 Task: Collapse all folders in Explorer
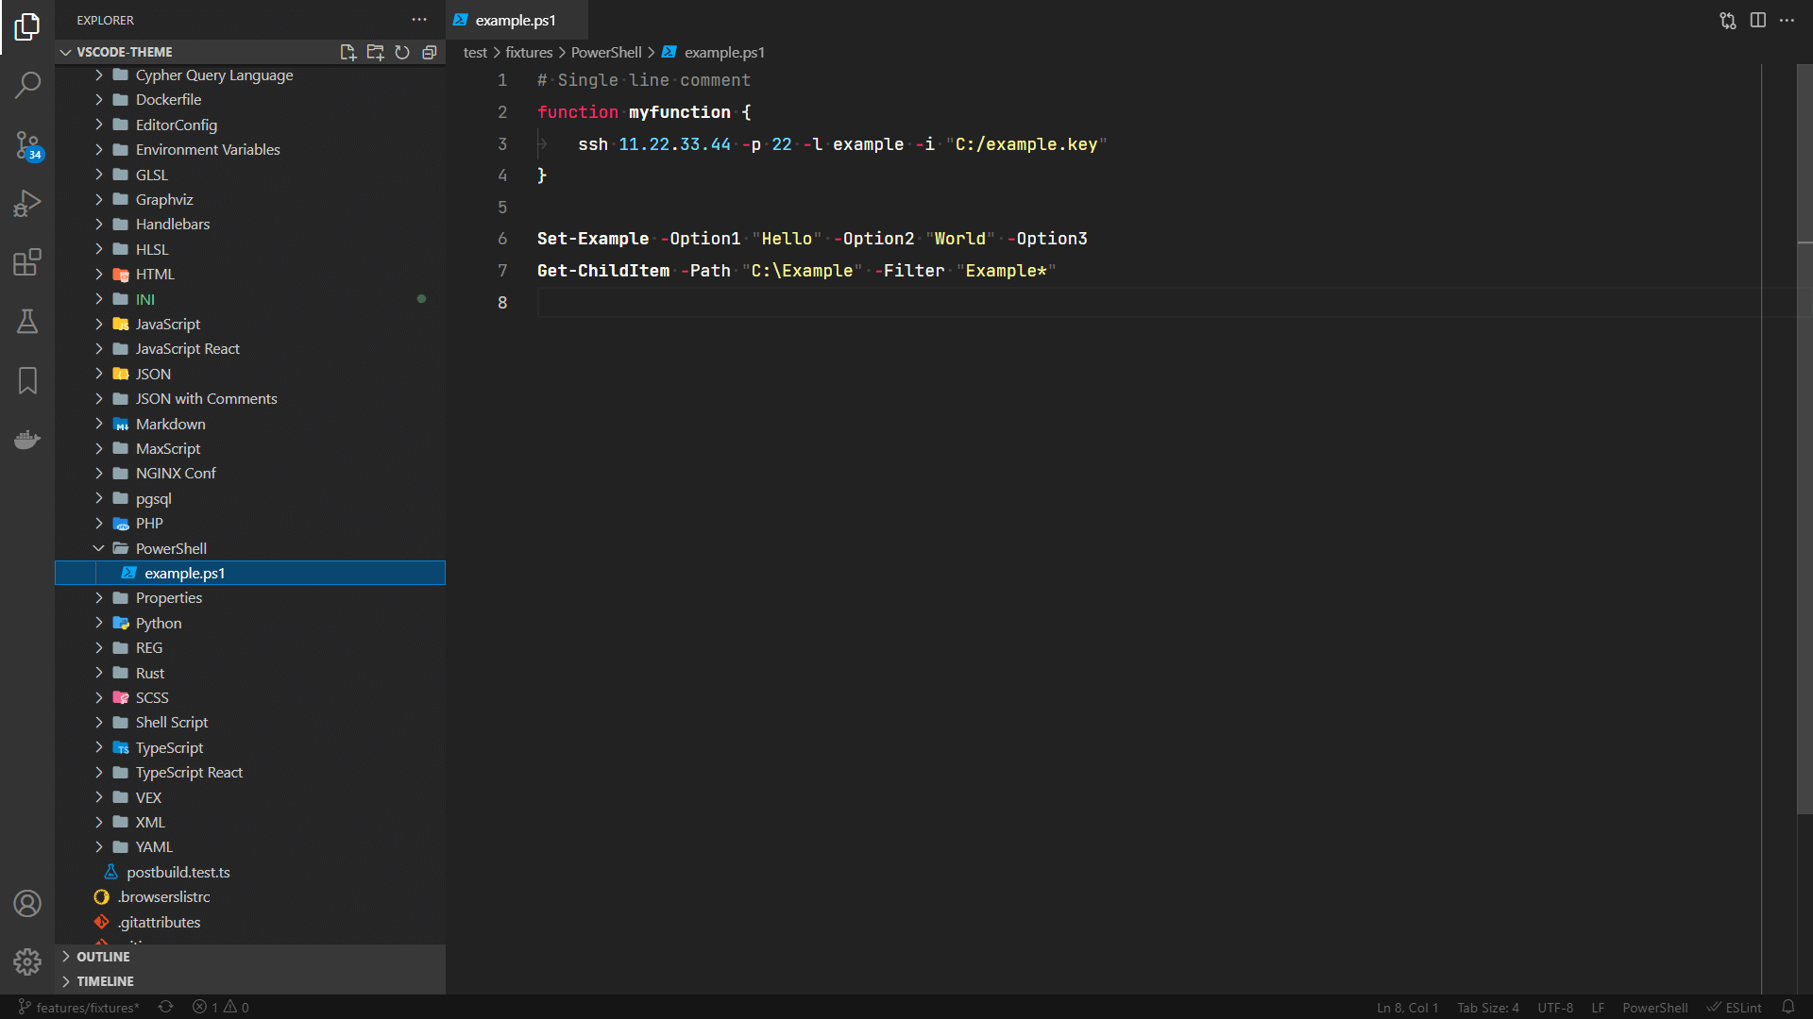pos(430,52)
